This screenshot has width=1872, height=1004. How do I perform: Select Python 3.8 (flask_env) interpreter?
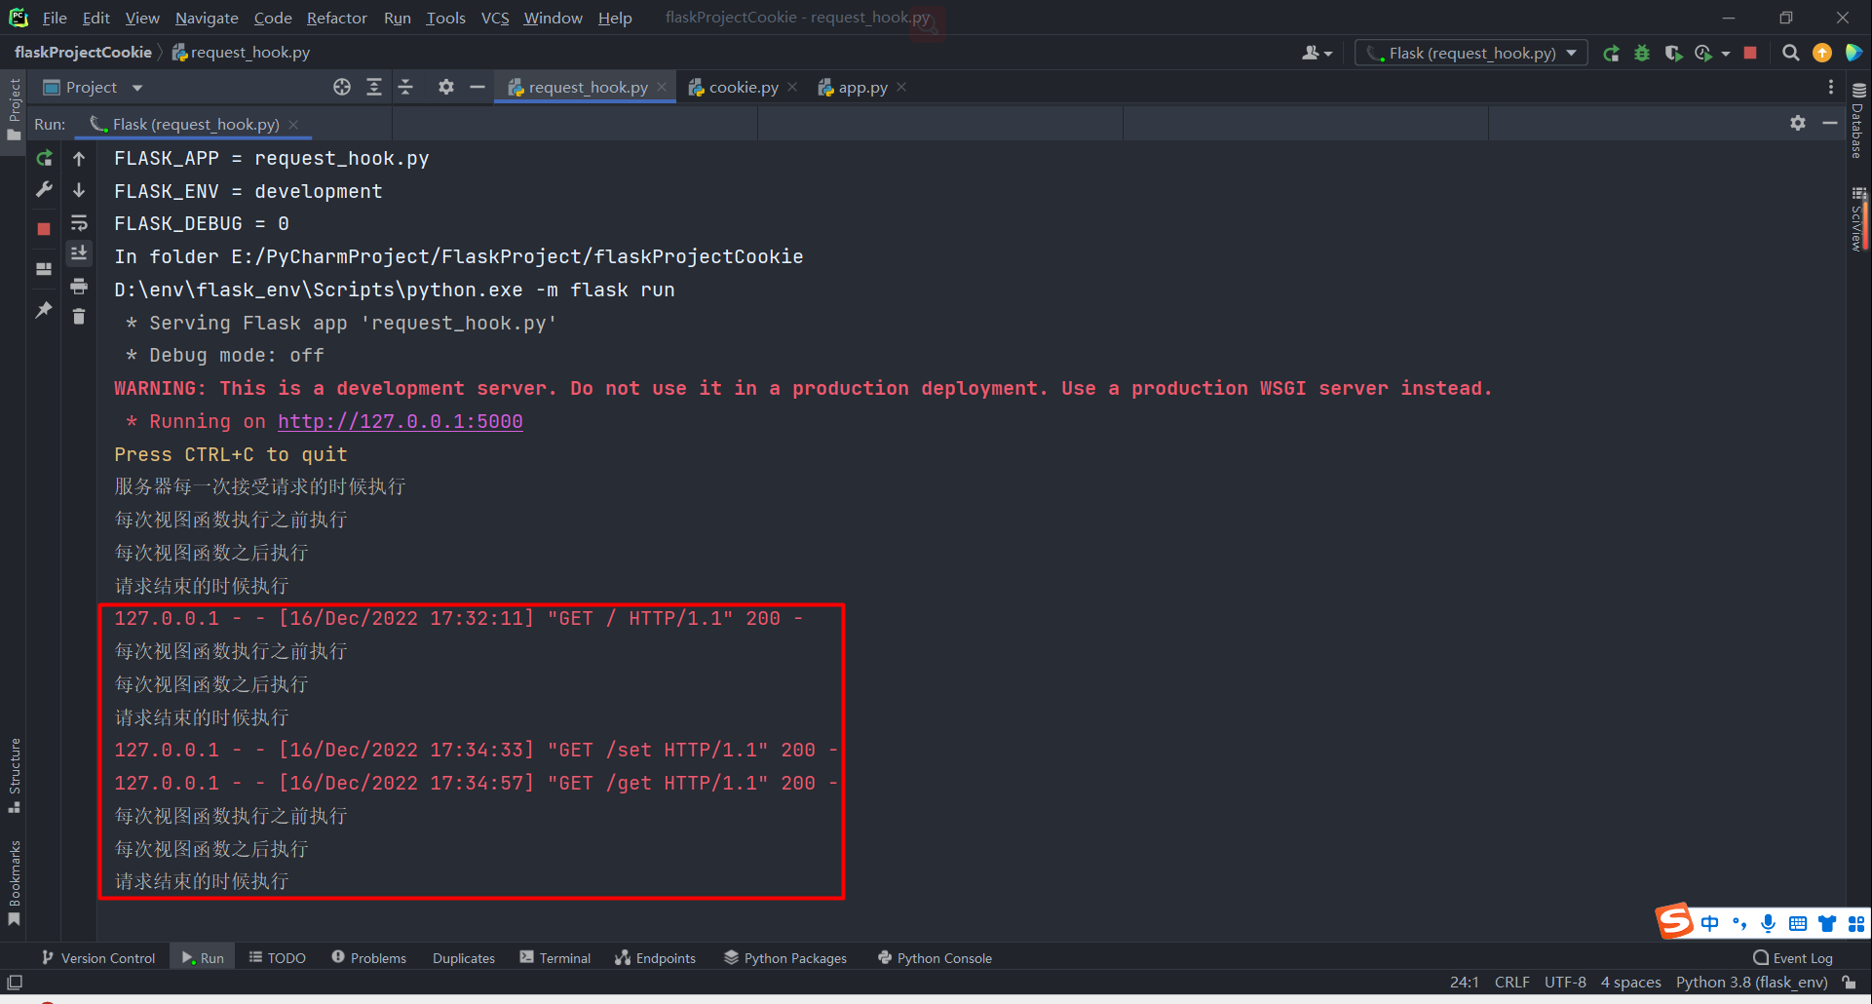(x=1751, y=983)
